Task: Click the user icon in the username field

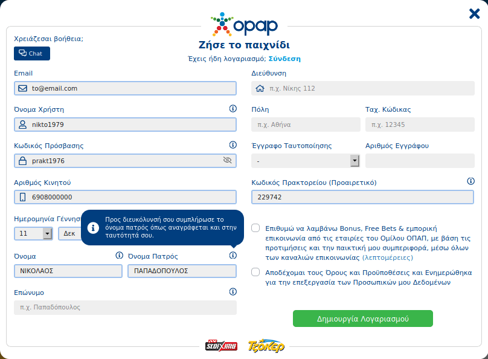Action: tap(23, 125)
